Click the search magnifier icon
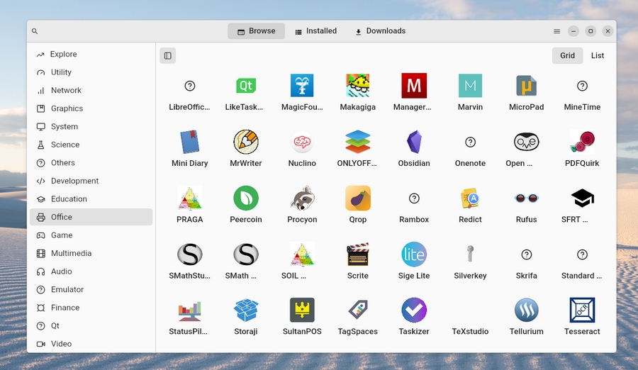The image size is (638, 370). tap(35, 31)
